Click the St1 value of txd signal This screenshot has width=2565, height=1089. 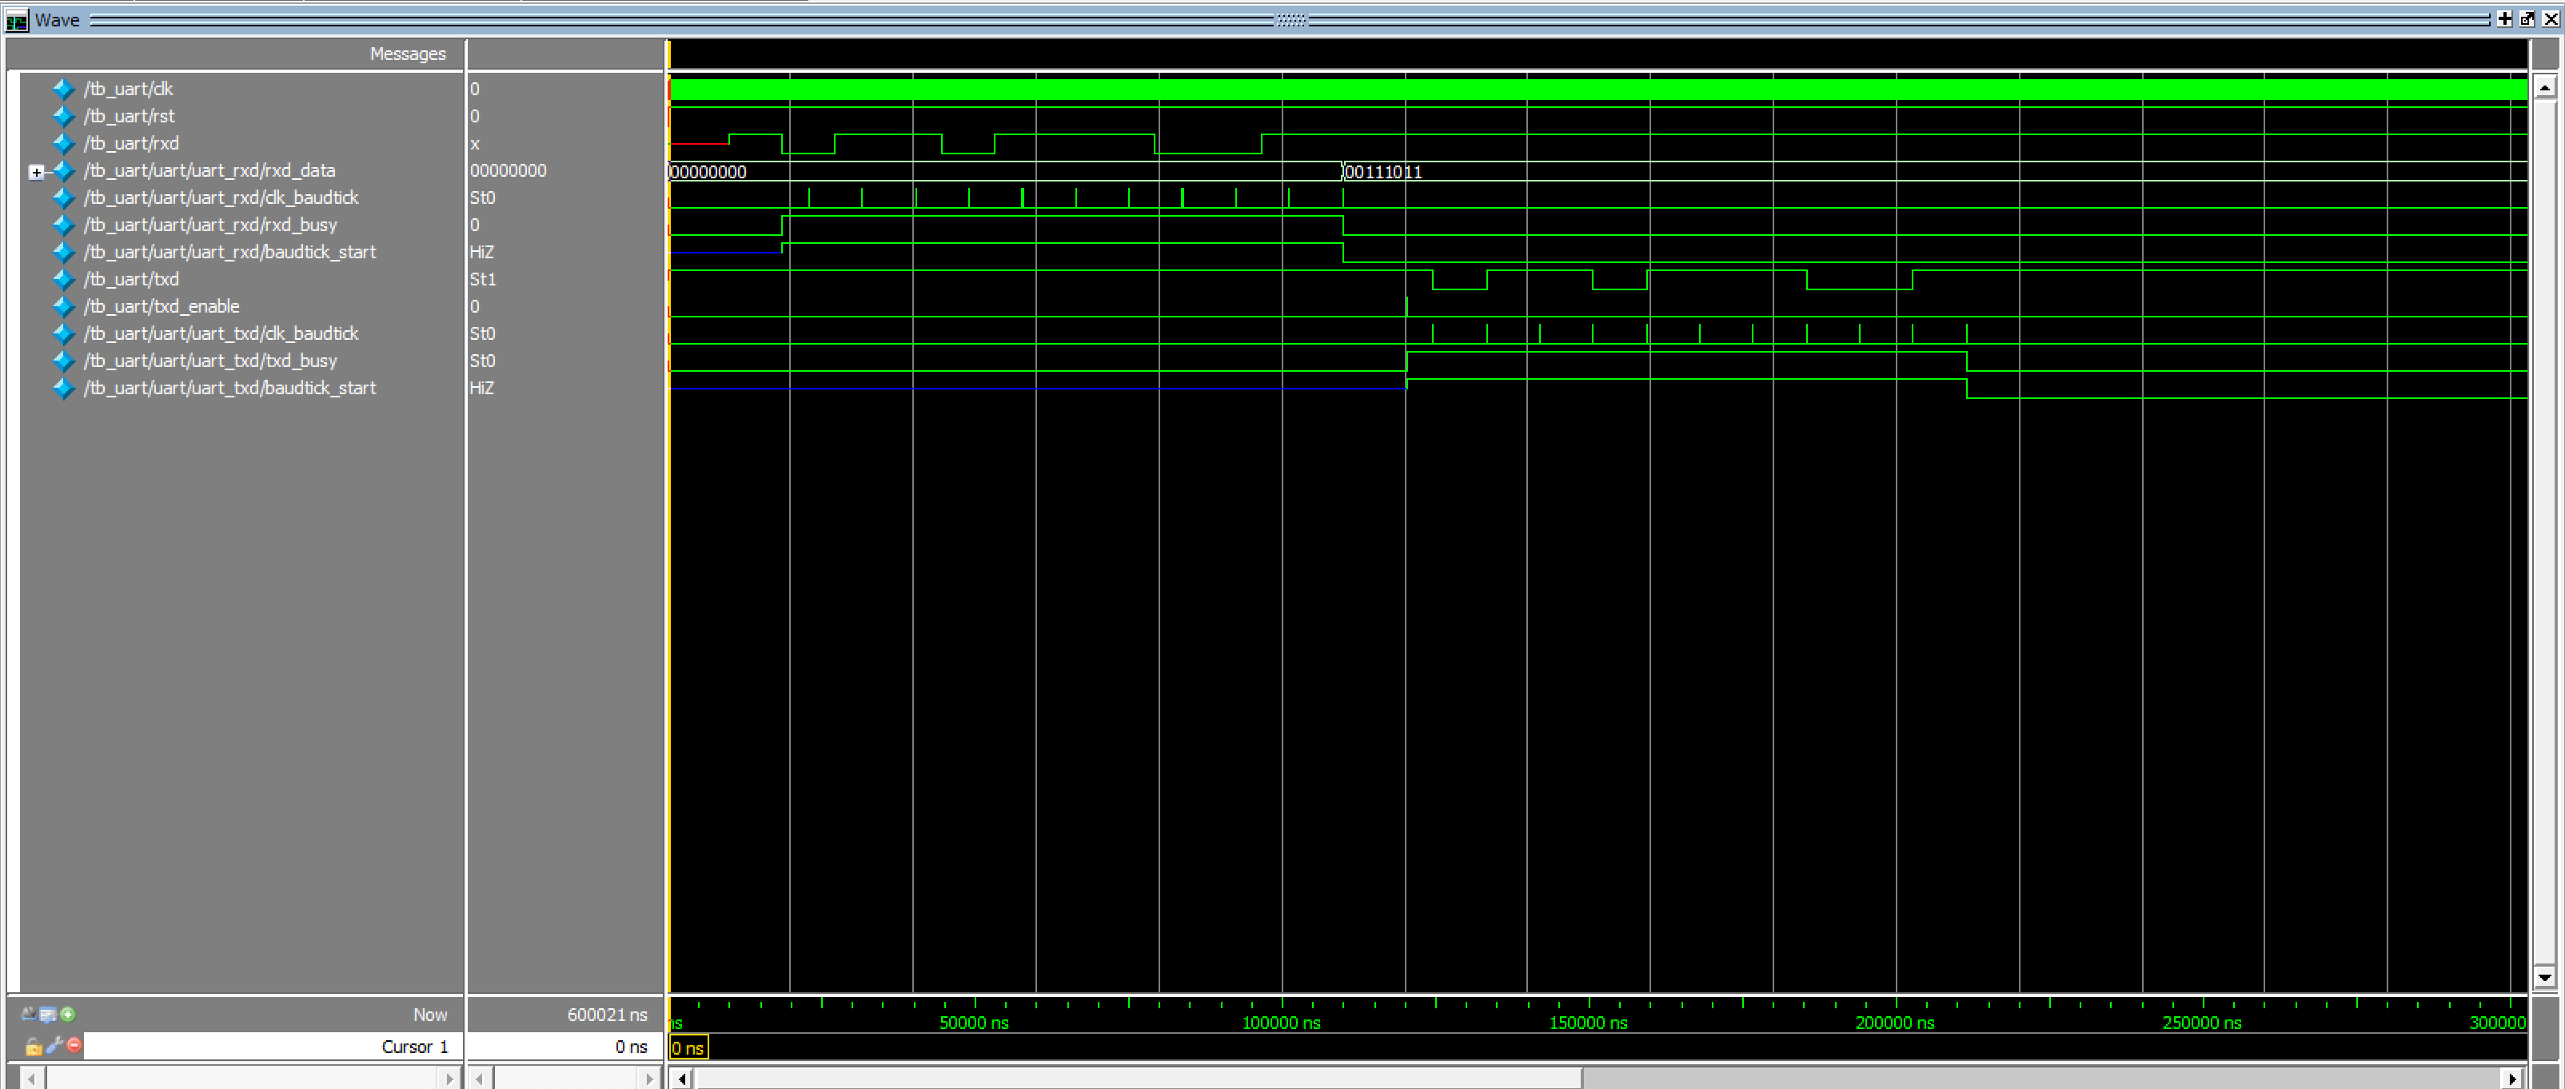click(483, 279)
